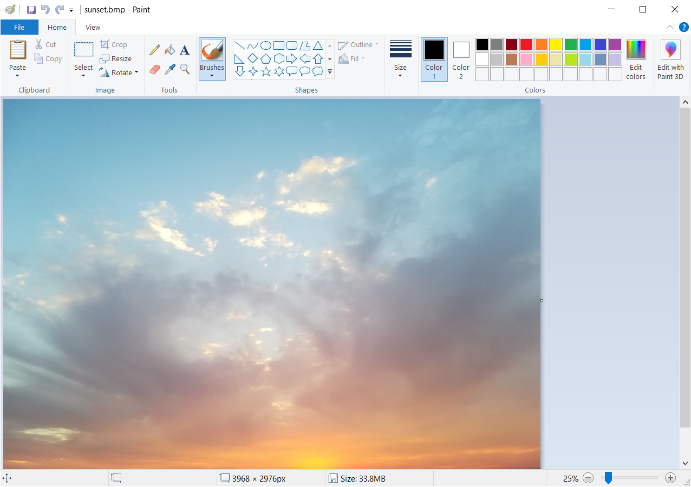Select the Fill with color bucket tool
The image size is (691, 487).
170,50
